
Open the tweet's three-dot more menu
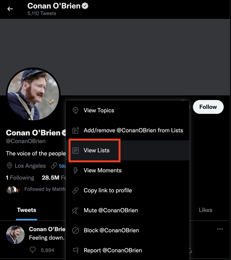click(220, 229)
